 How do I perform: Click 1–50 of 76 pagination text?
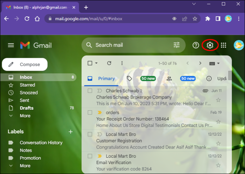(x=168, y=63)
